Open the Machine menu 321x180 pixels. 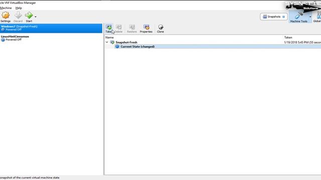point(6,8)
